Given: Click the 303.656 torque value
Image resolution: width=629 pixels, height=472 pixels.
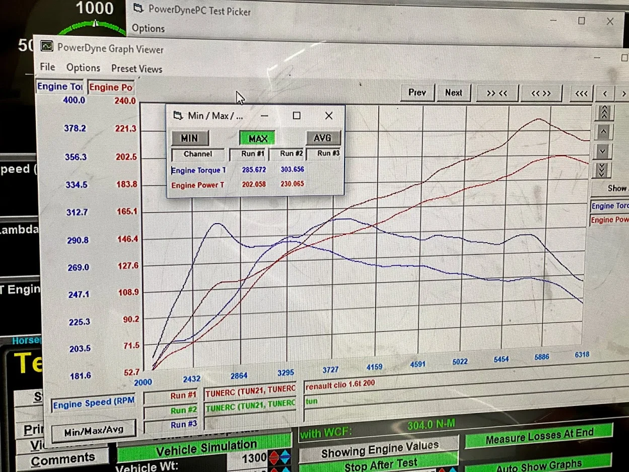Looking at the screenshot, I should 293,170.
